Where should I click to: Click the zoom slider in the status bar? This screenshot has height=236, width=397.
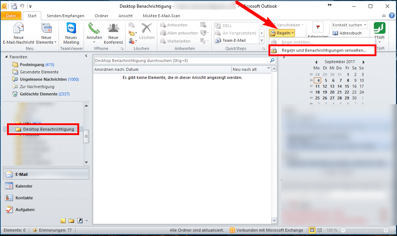[364, 230]
